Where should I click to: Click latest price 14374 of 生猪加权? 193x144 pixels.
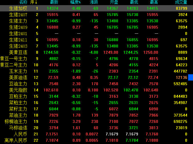tap(53, 8)
